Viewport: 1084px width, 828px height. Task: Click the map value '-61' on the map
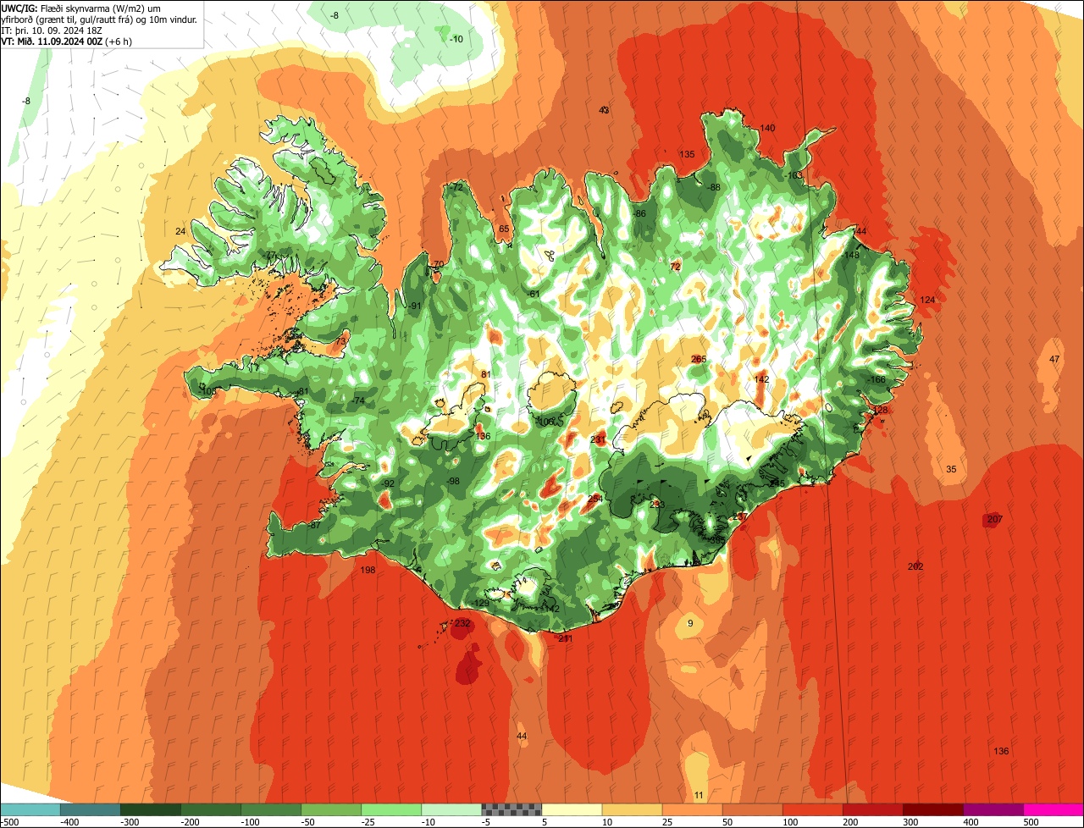[x=534, y=294]
